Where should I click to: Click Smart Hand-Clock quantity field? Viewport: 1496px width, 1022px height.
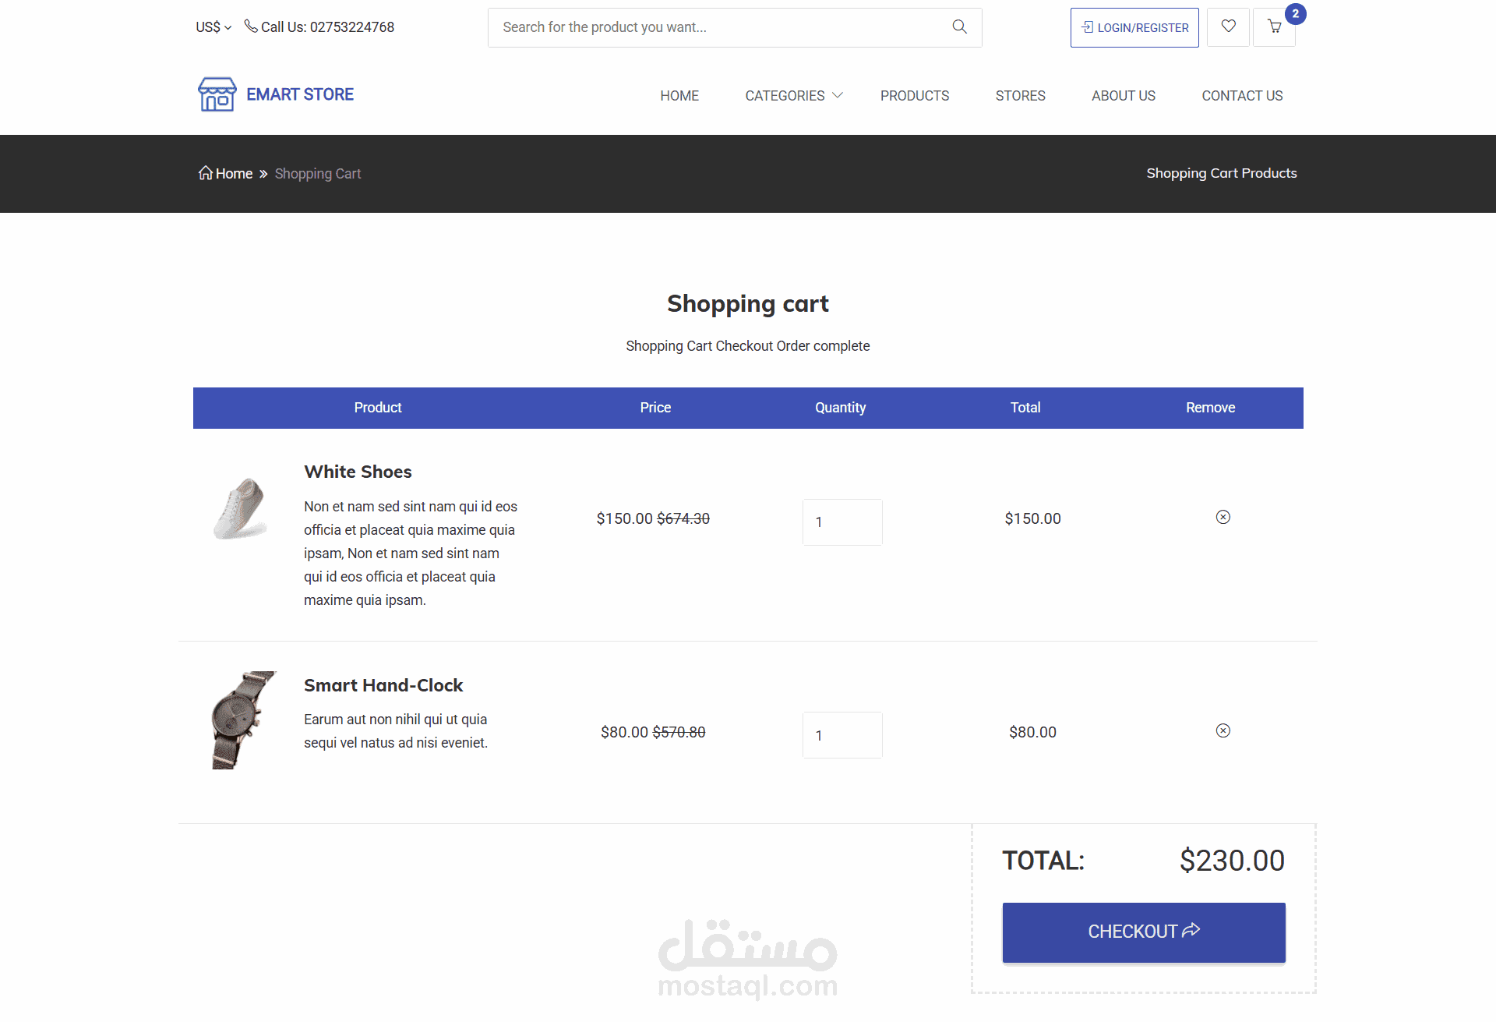point(841,735)
